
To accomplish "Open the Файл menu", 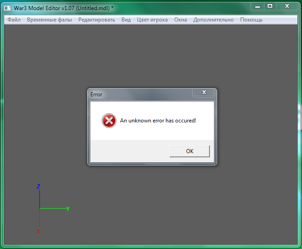I will tap(14, 20).
